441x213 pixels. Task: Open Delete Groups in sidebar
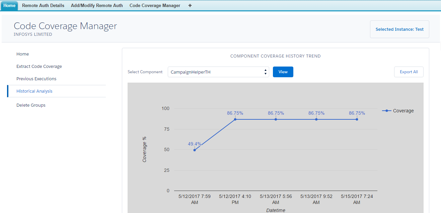click(x=31, y=105)
